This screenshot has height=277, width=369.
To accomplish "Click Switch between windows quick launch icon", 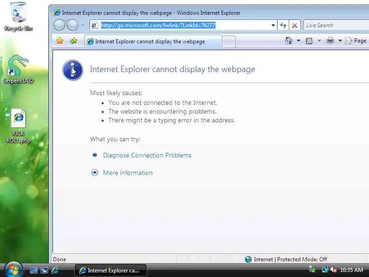I will pyautogui.click(x=44, y=270).
